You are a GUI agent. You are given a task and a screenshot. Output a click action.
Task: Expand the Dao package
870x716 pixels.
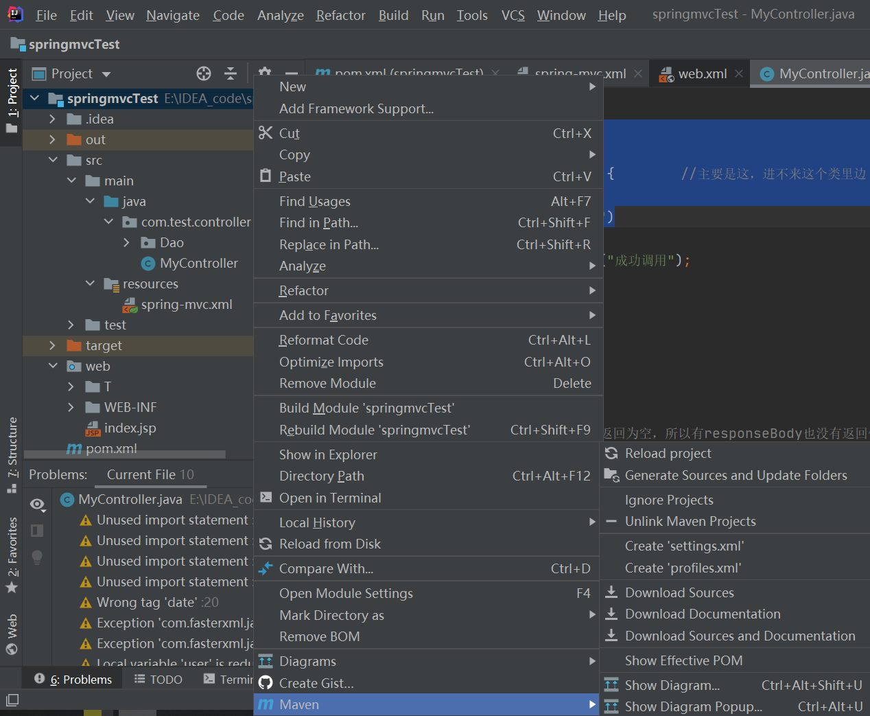pos(126,242)
